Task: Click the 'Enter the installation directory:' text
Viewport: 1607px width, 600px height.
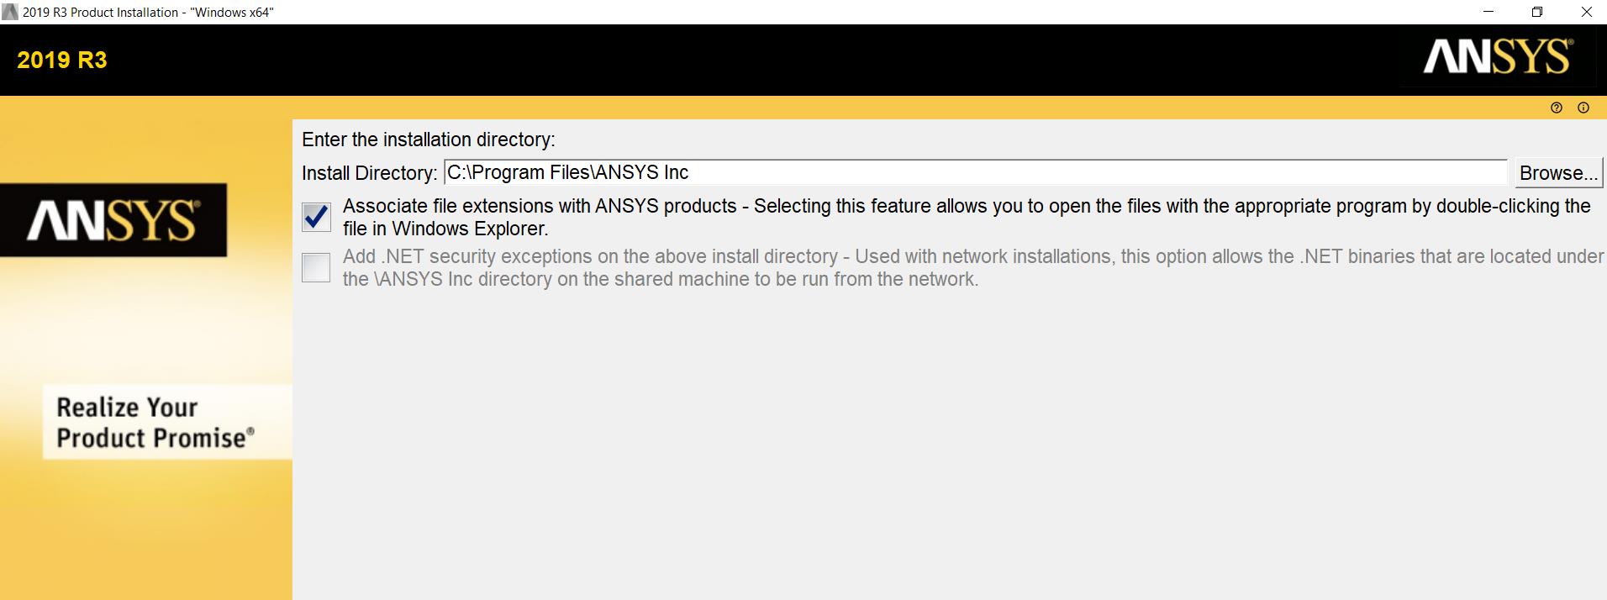Action: coord(429,139)
